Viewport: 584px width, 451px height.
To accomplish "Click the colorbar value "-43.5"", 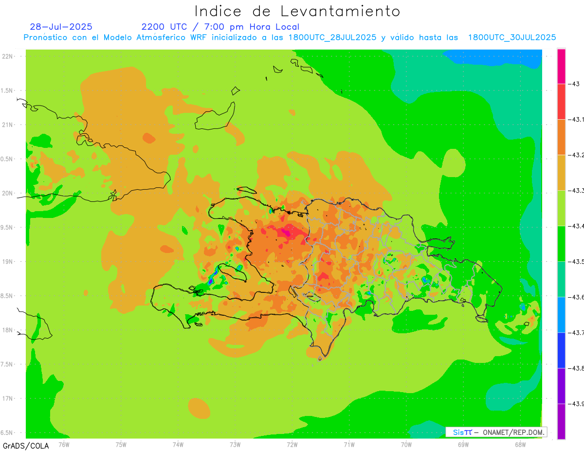I will 577,261.
